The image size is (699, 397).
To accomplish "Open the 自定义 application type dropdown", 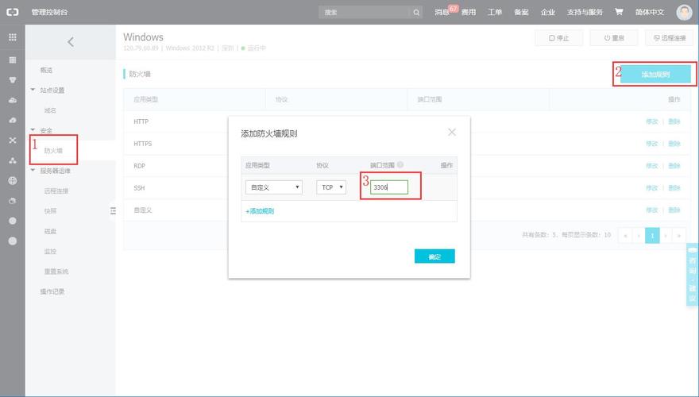I will (274, 187).
